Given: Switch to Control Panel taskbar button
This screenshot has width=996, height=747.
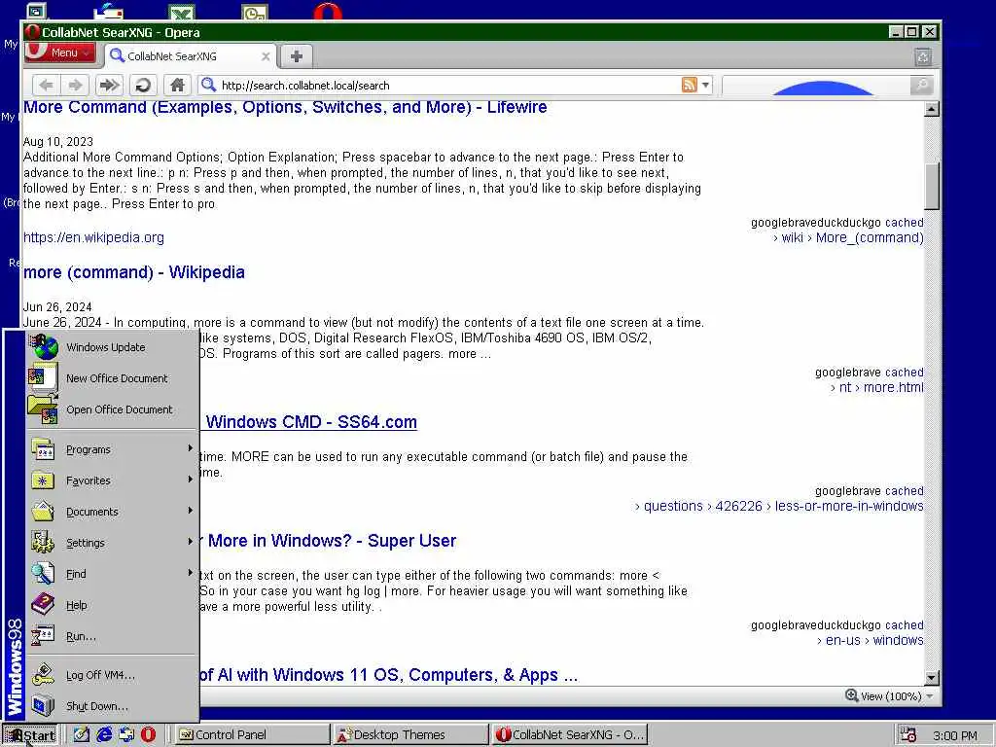Looking at the screenshot, I should [x=251, y=735].
